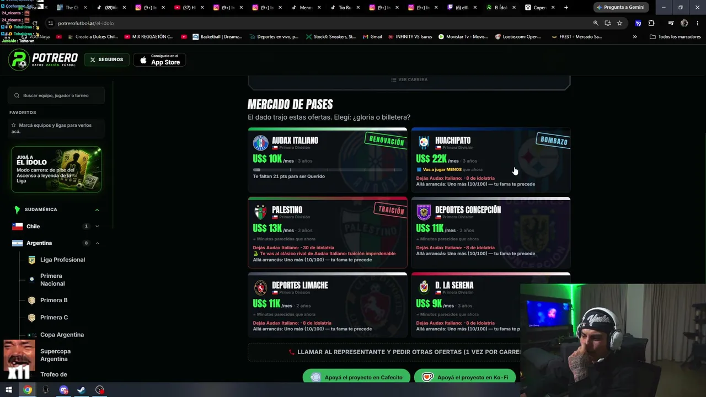Open Copa Argentina in the sidebar
Viewport: 706px width, 397px height.
(62, 335)
